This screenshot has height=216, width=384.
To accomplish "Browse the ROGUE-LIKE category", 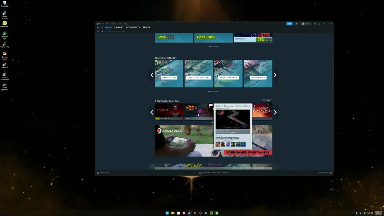I will [x=258, y=73].
